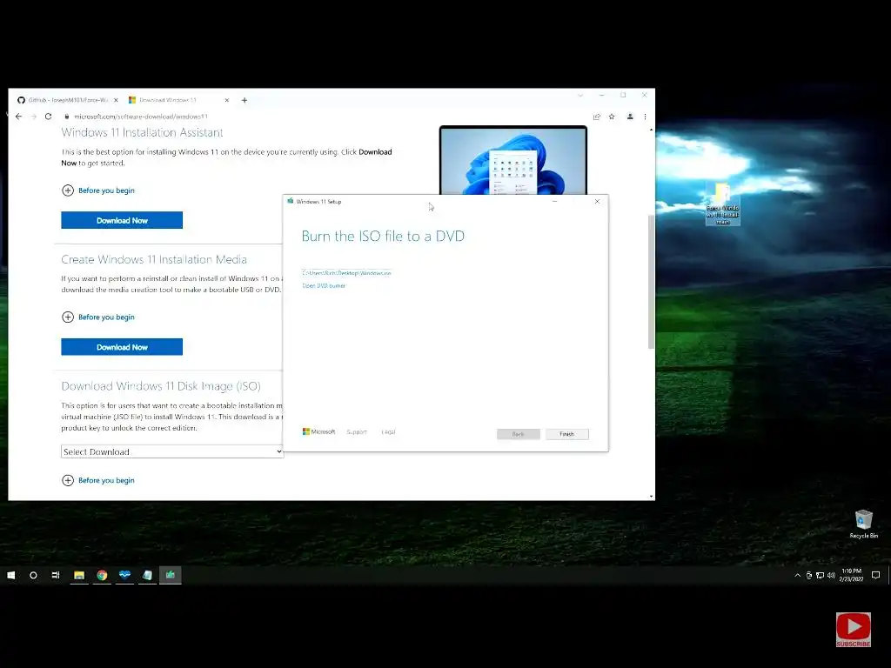
Task: Click the Chrome page vertical scrollbar
Action: tap(651, 281)
